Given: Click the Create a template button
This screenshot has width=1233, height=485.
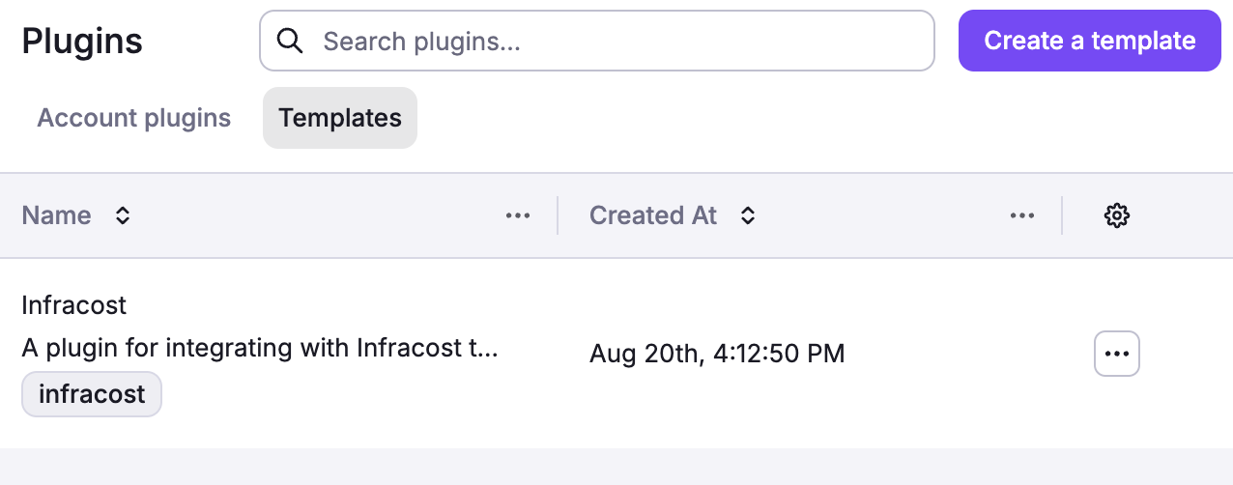Looking at the screenshot, I should [1089, 41].
